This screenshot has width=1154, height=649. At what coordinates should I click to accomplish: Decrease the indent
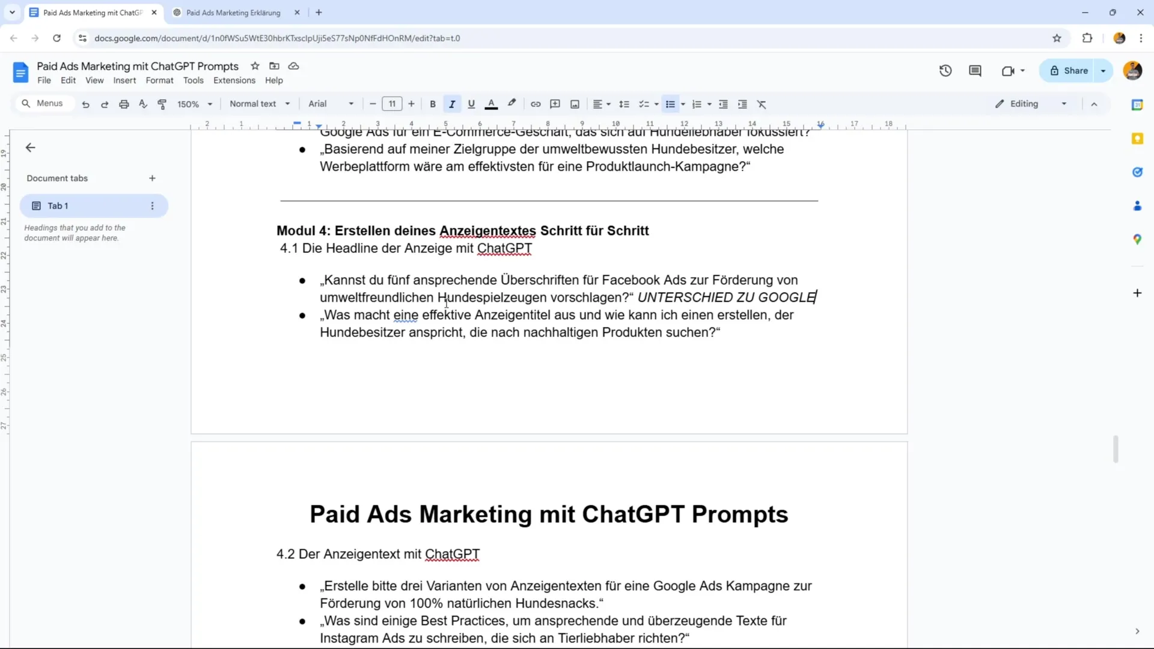coord(723,104)
